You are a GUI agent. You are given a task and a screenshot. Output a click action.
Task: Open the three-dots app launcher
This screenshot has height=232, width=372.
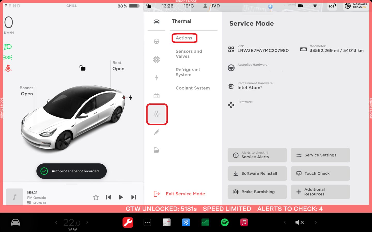pyautogui.click(x=147, y=222)
